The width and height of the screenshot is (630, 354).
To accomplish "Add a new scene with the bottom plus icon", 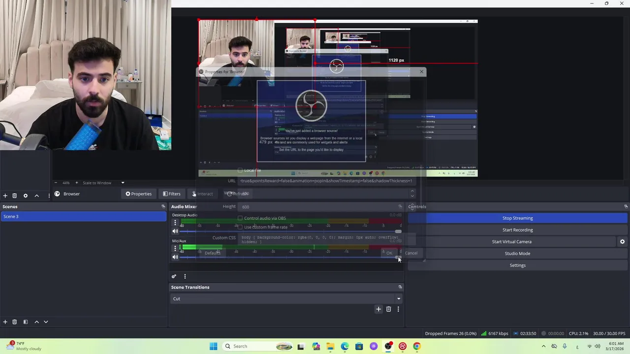I will [5, 322].
